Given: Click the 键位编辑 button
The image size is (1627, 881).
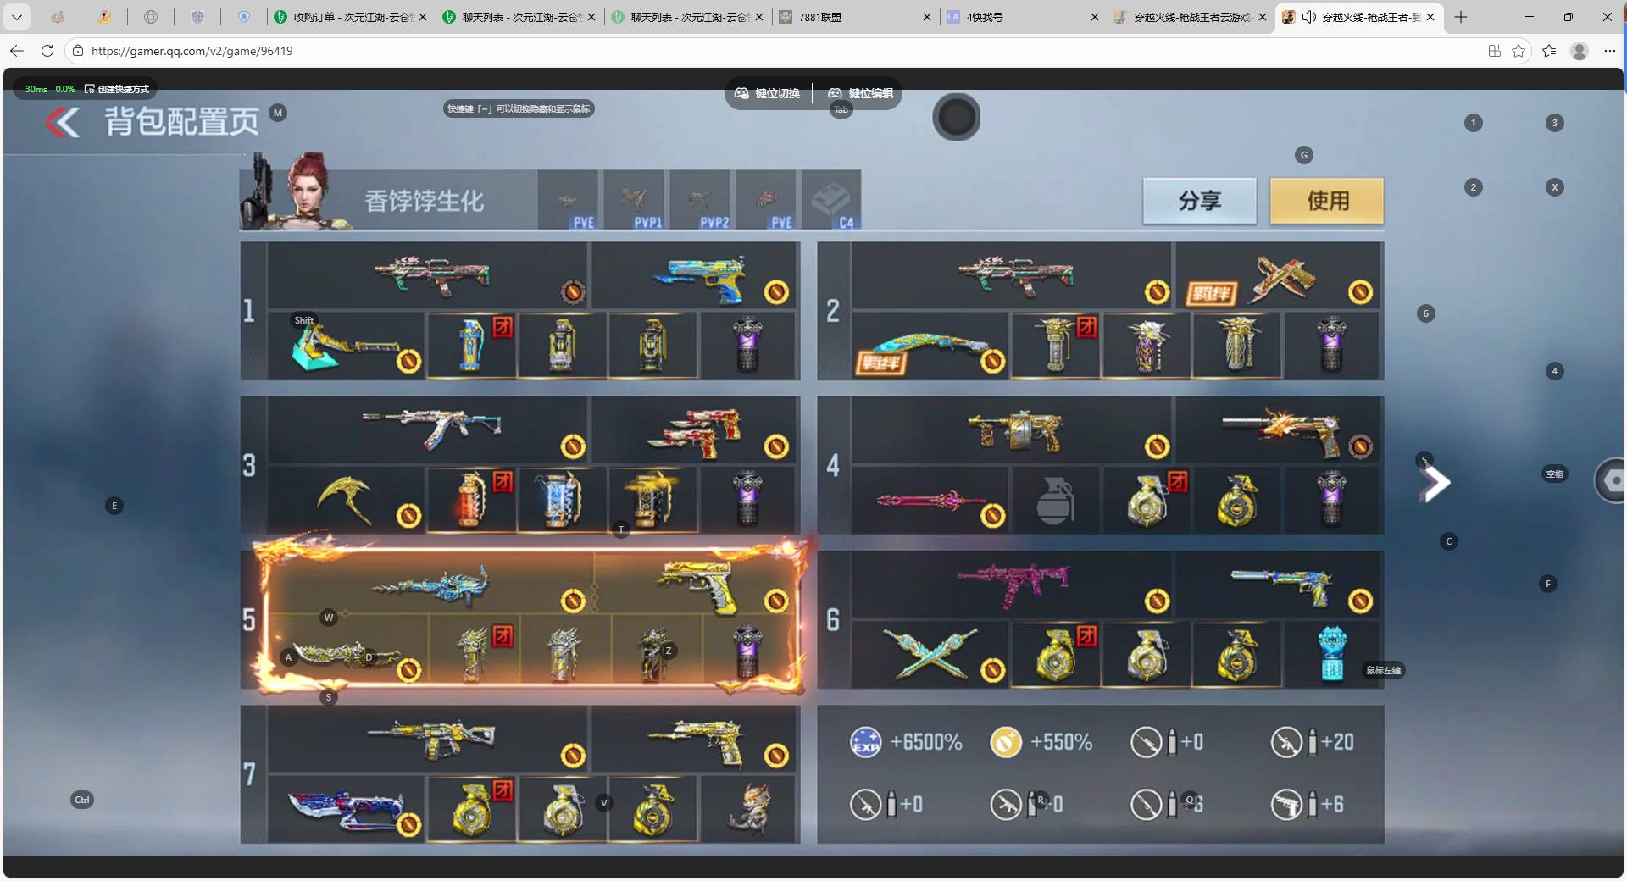Looking at the screenshot, I should [x=861, y=93].
